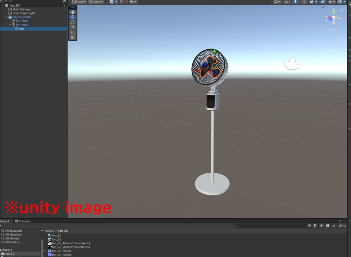Open the Local handle rotation dropdown
Image resolution: width=351 pixels, height=257 pixels.
pyautogui.click(x=96, y=2)
